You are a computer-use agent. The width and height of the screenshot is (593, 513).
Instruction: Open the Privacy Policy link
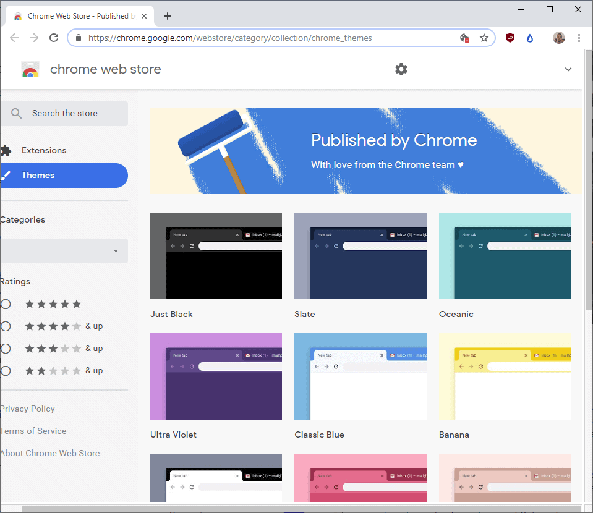[x=27, y=409]
